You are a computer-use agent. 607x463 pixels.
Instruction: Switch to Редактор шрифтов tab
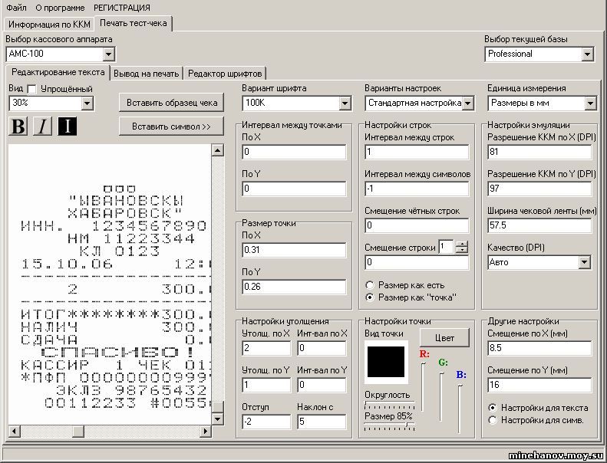(225, 74)
